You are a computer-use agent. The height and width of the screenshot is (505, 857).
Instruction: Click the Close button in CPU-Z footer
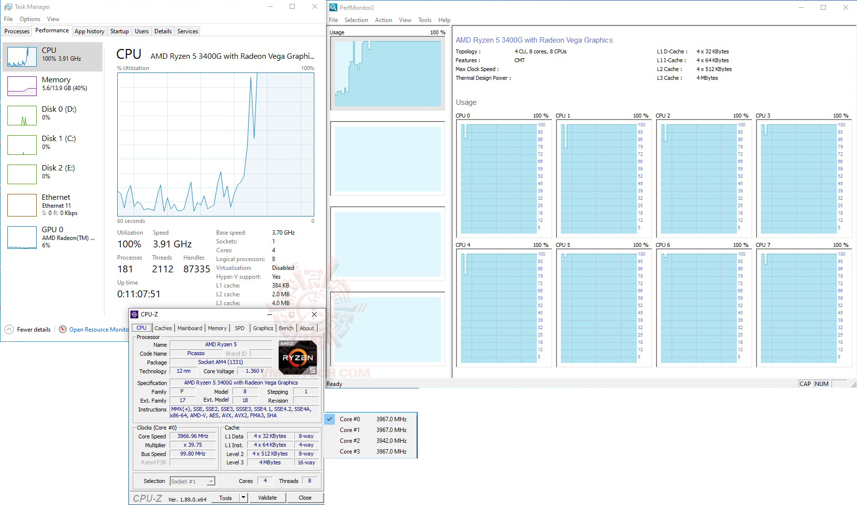305,498
